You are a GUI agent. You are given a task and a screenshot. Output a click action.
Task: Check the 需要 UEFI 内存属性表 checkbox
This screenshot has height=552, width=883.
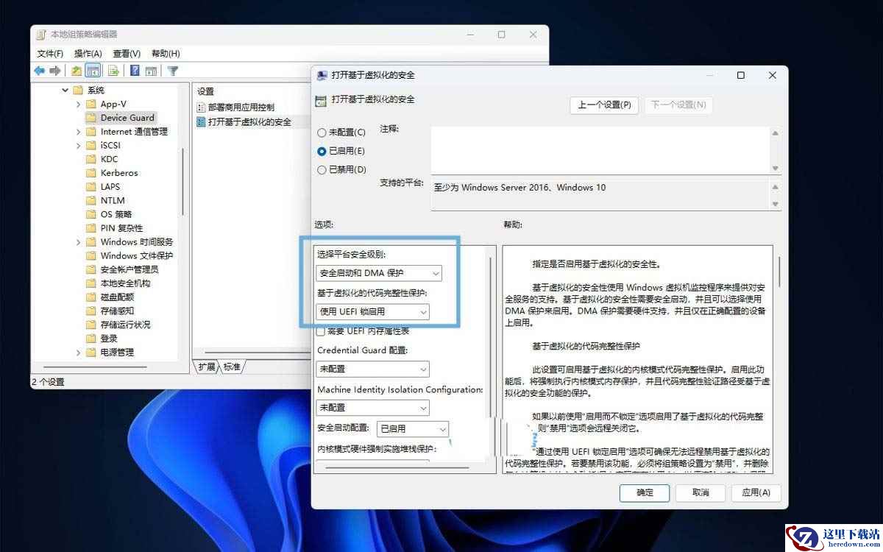tap(320, 332)
